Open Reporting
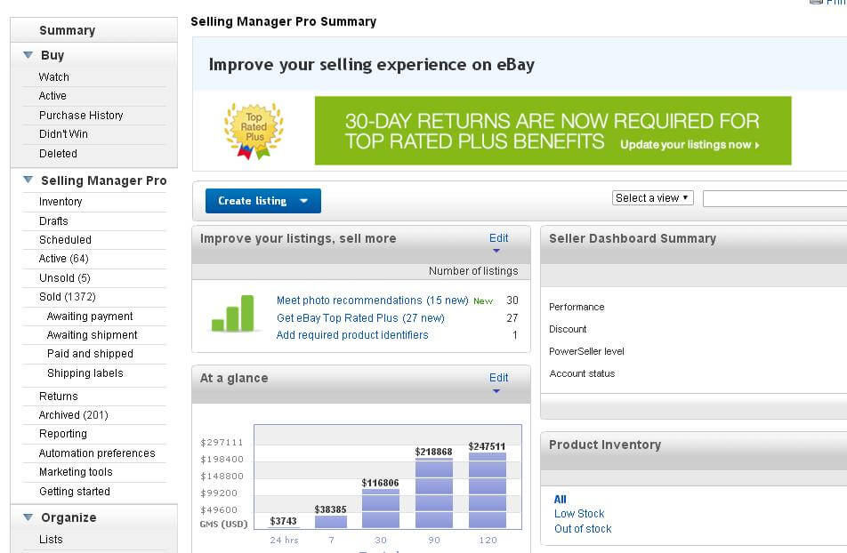 [63, 434]
